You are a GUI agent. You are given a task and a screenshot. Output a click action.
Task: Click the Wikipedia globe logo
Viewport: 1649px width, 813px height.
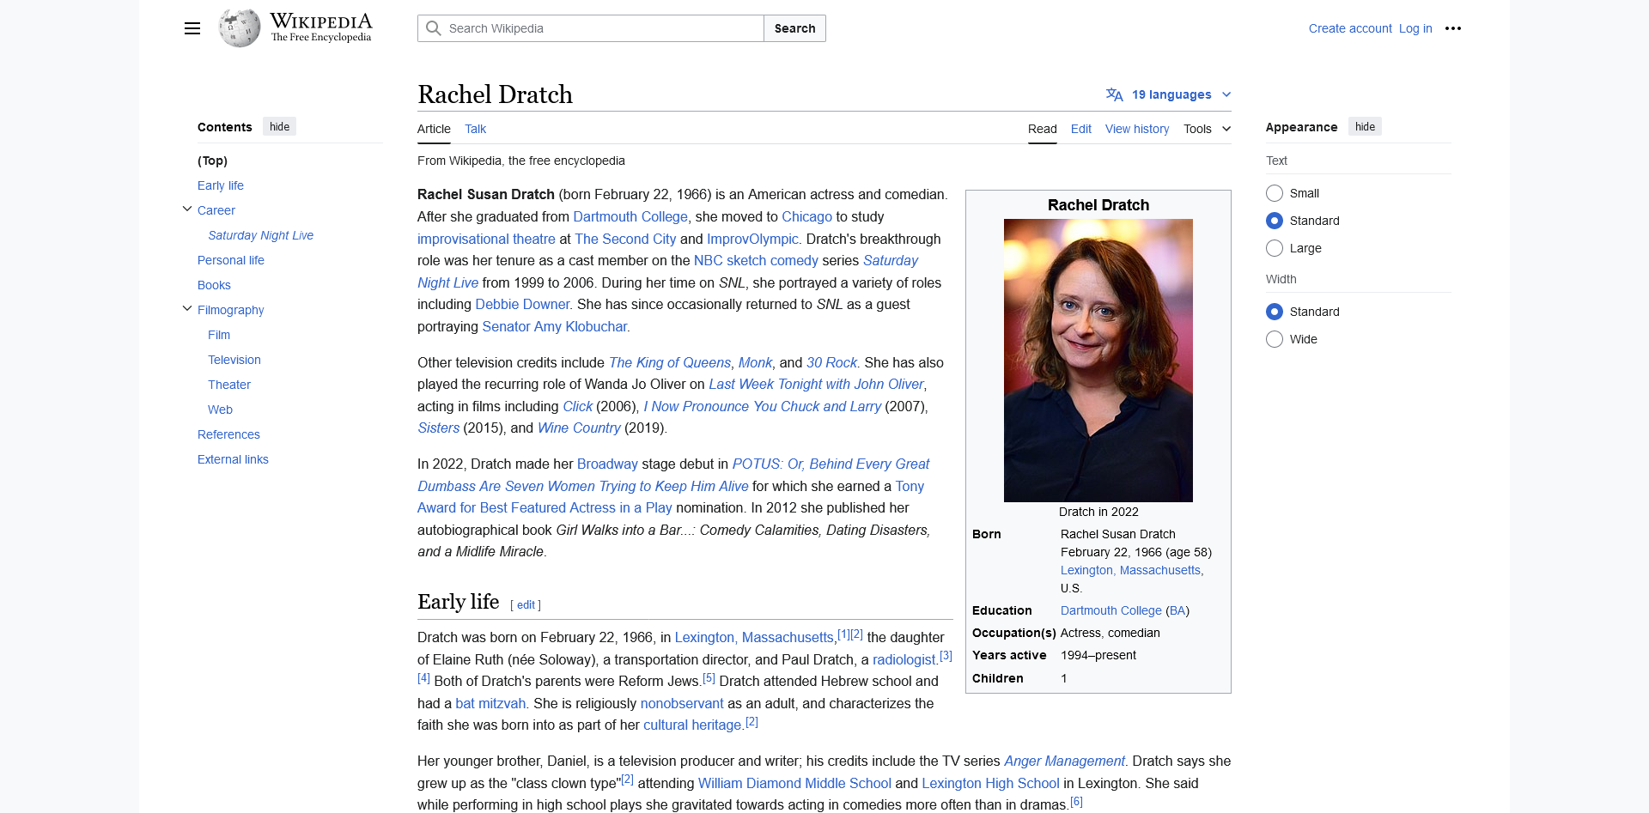click(240, 28)
